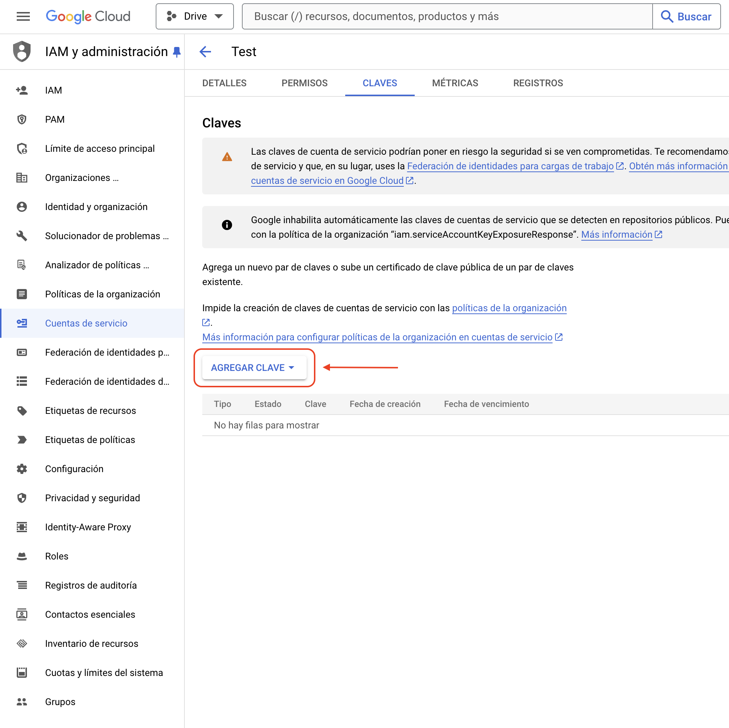Click the Solucionador de problemas wrench icon
The height and width of the screenshot is (728, 729).
(22, 236)
